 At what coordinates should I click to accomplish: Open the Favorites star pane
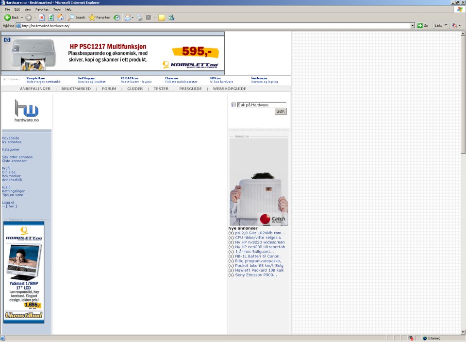[99, 17]
